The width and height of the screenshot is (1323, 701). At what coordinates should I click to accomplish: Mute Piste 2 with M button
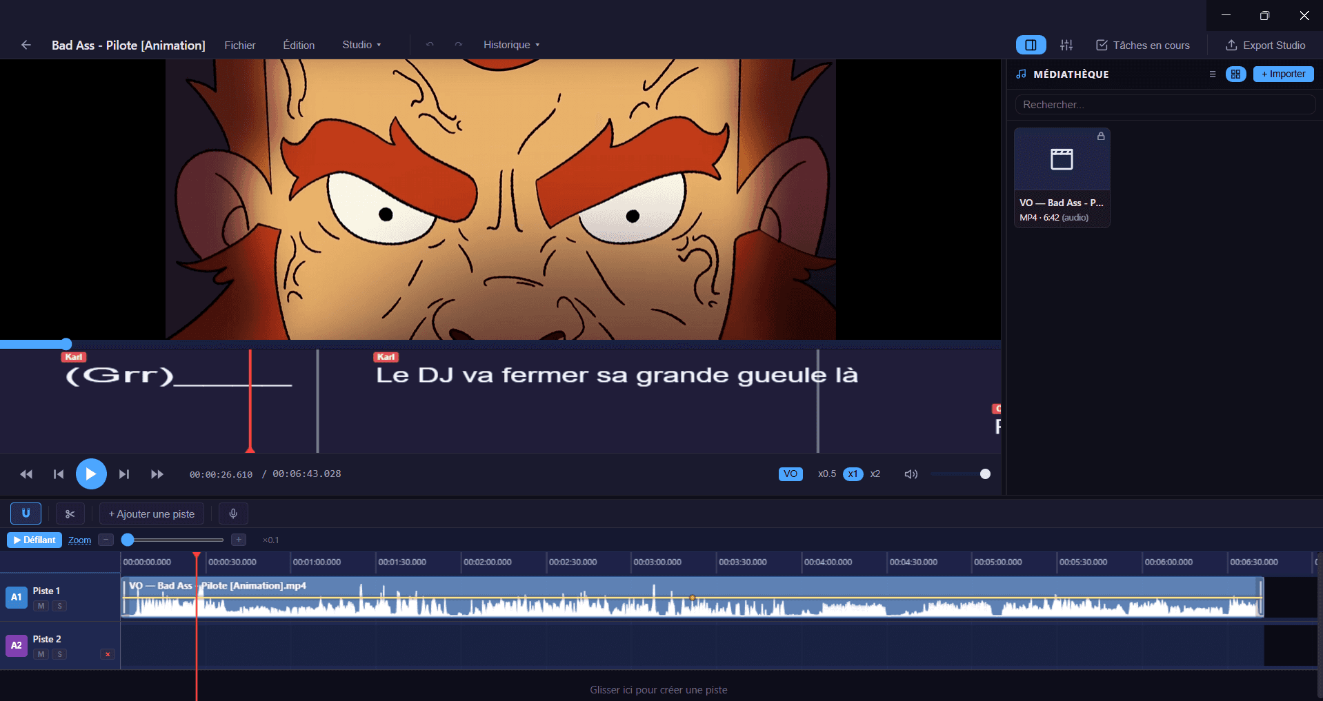pos(41,654)
